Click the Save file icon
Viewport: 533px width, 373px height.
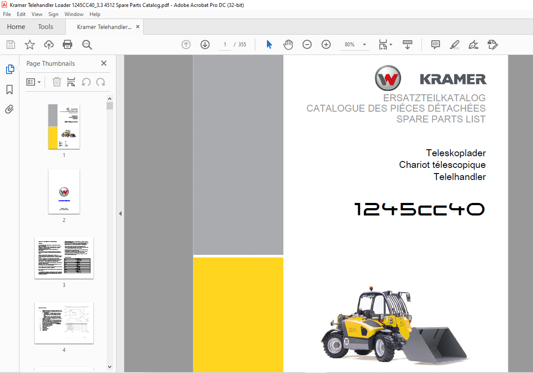pos(11,45)
